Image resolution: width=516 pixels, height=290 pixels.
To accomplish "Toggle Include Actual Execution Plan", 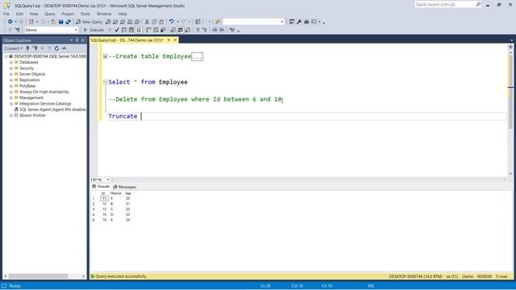I will 148,30.
